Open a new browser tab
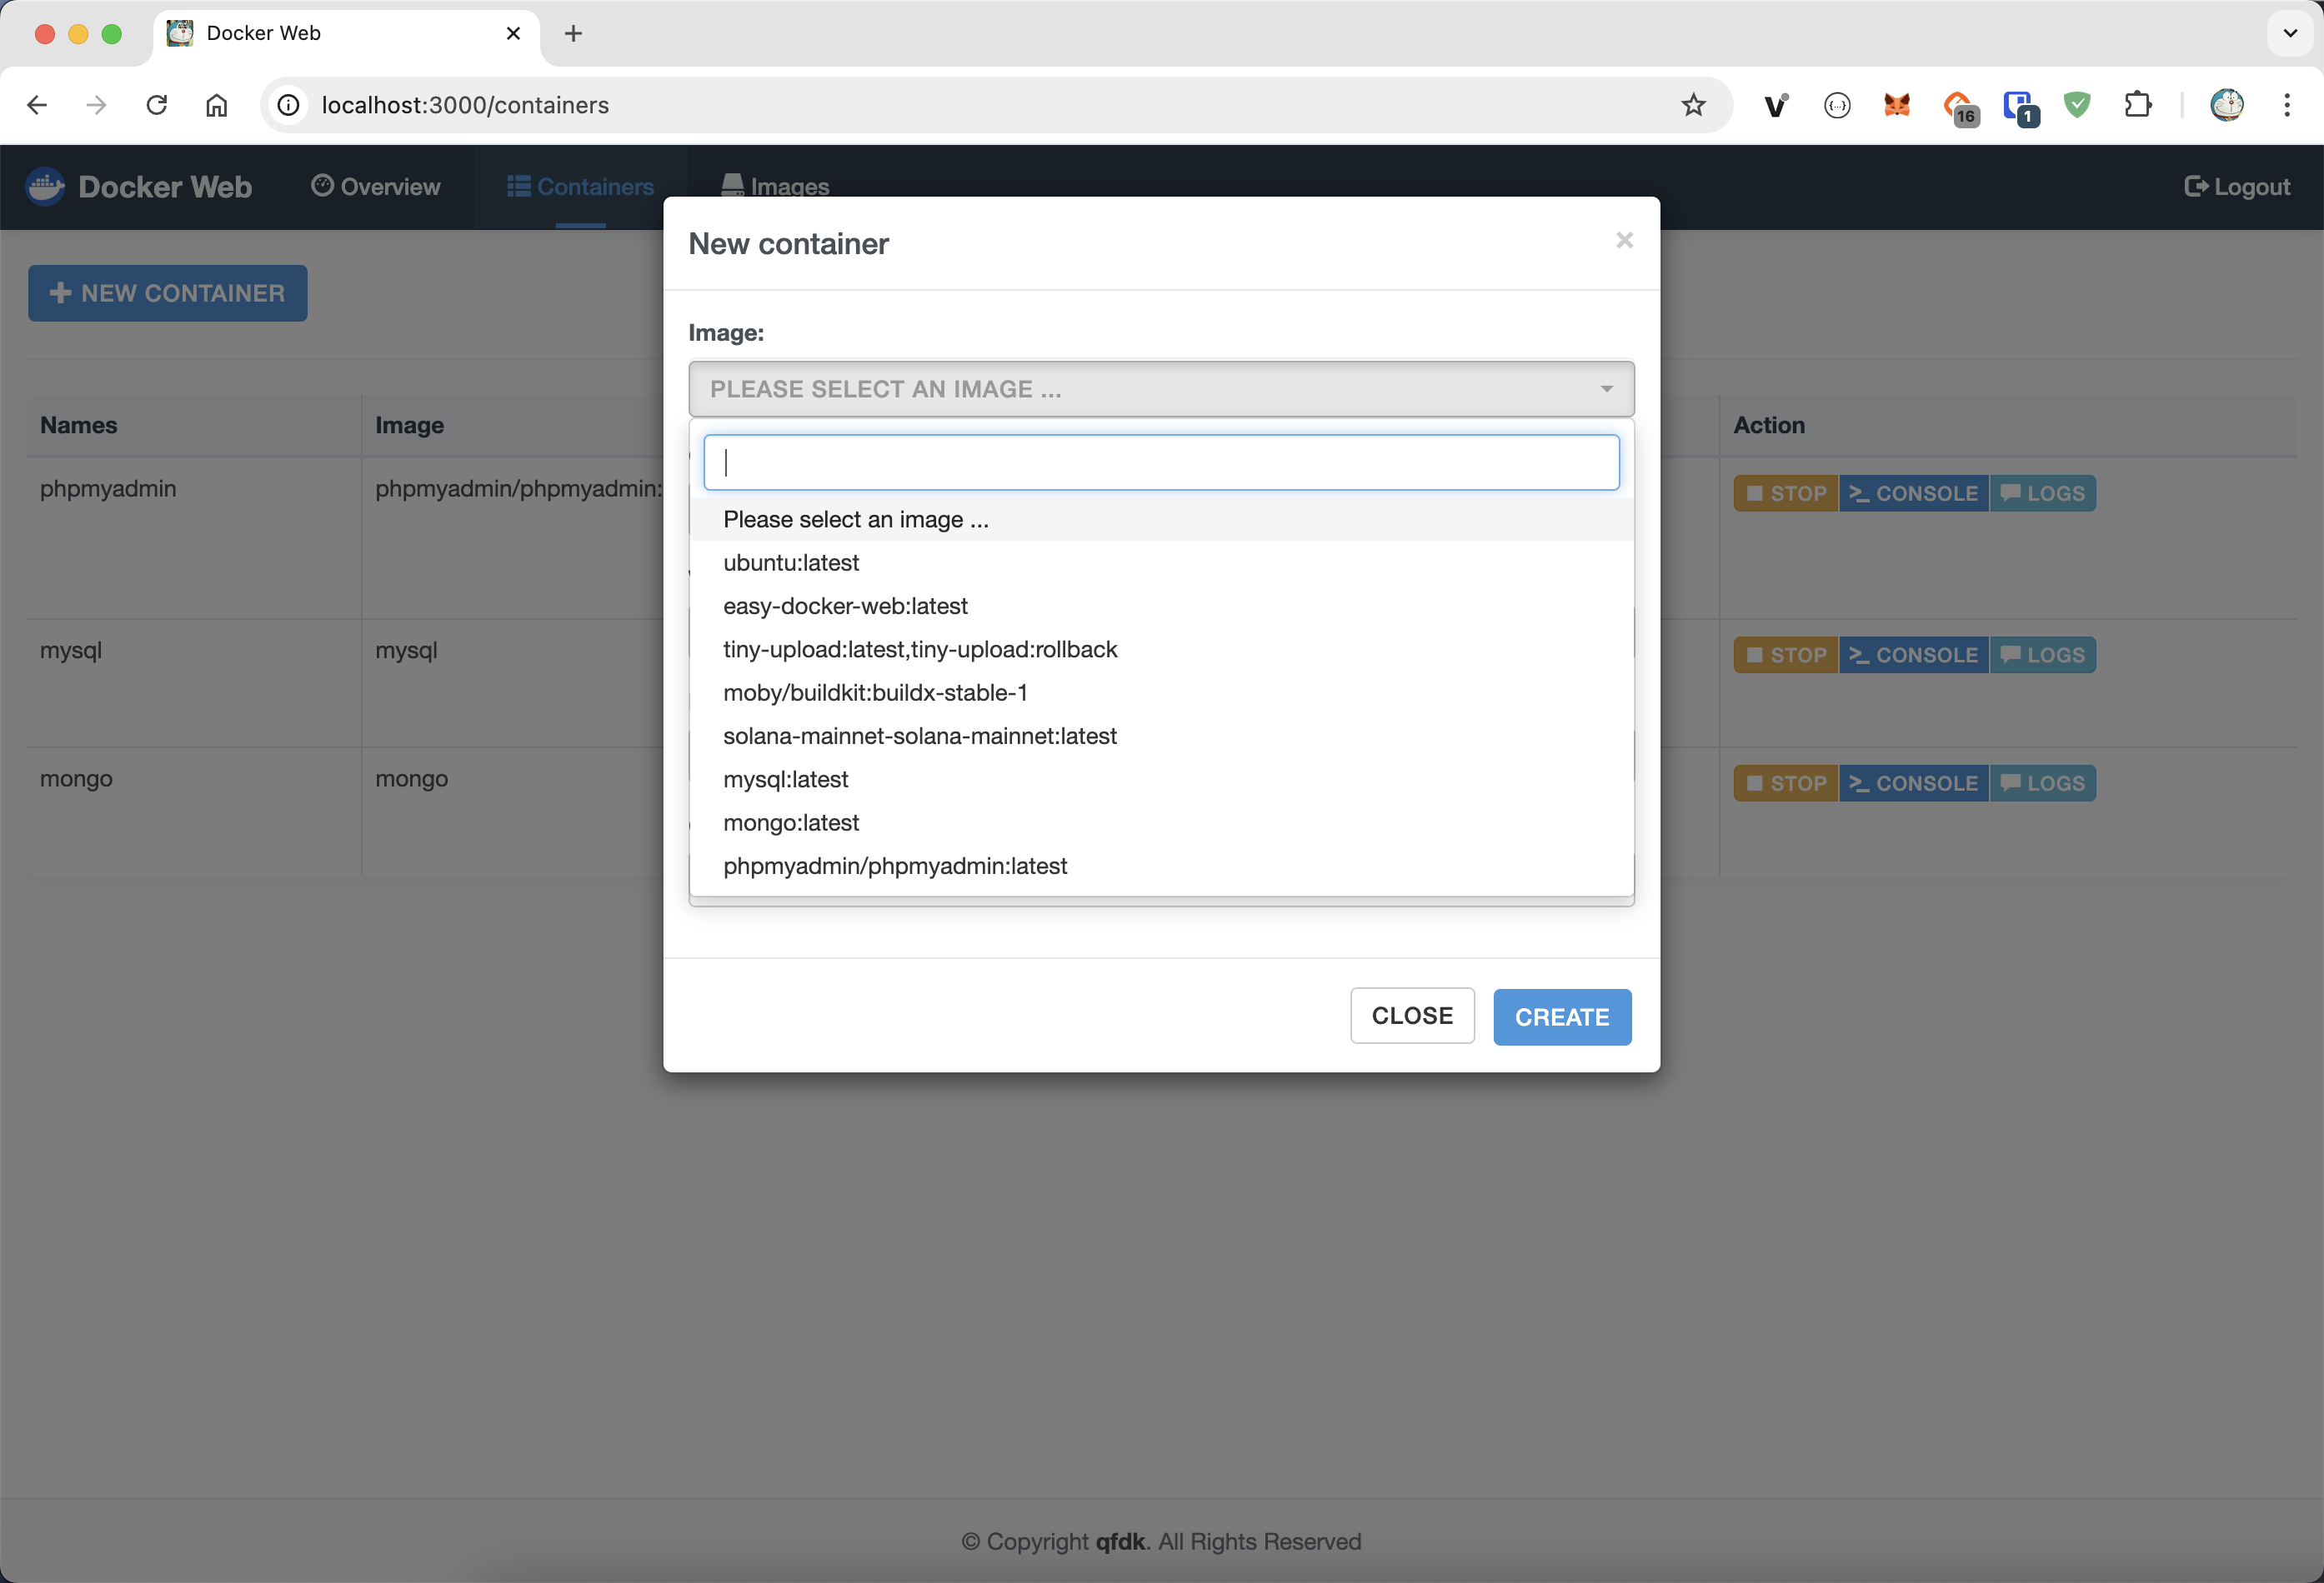The height and width of the screenshot is (1583, 2324). (x=573, y=34)
